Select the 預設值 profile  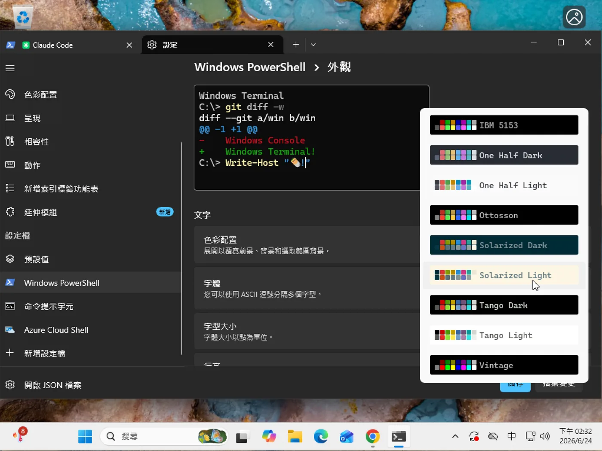pyautogui.click(x=91, y=259)
